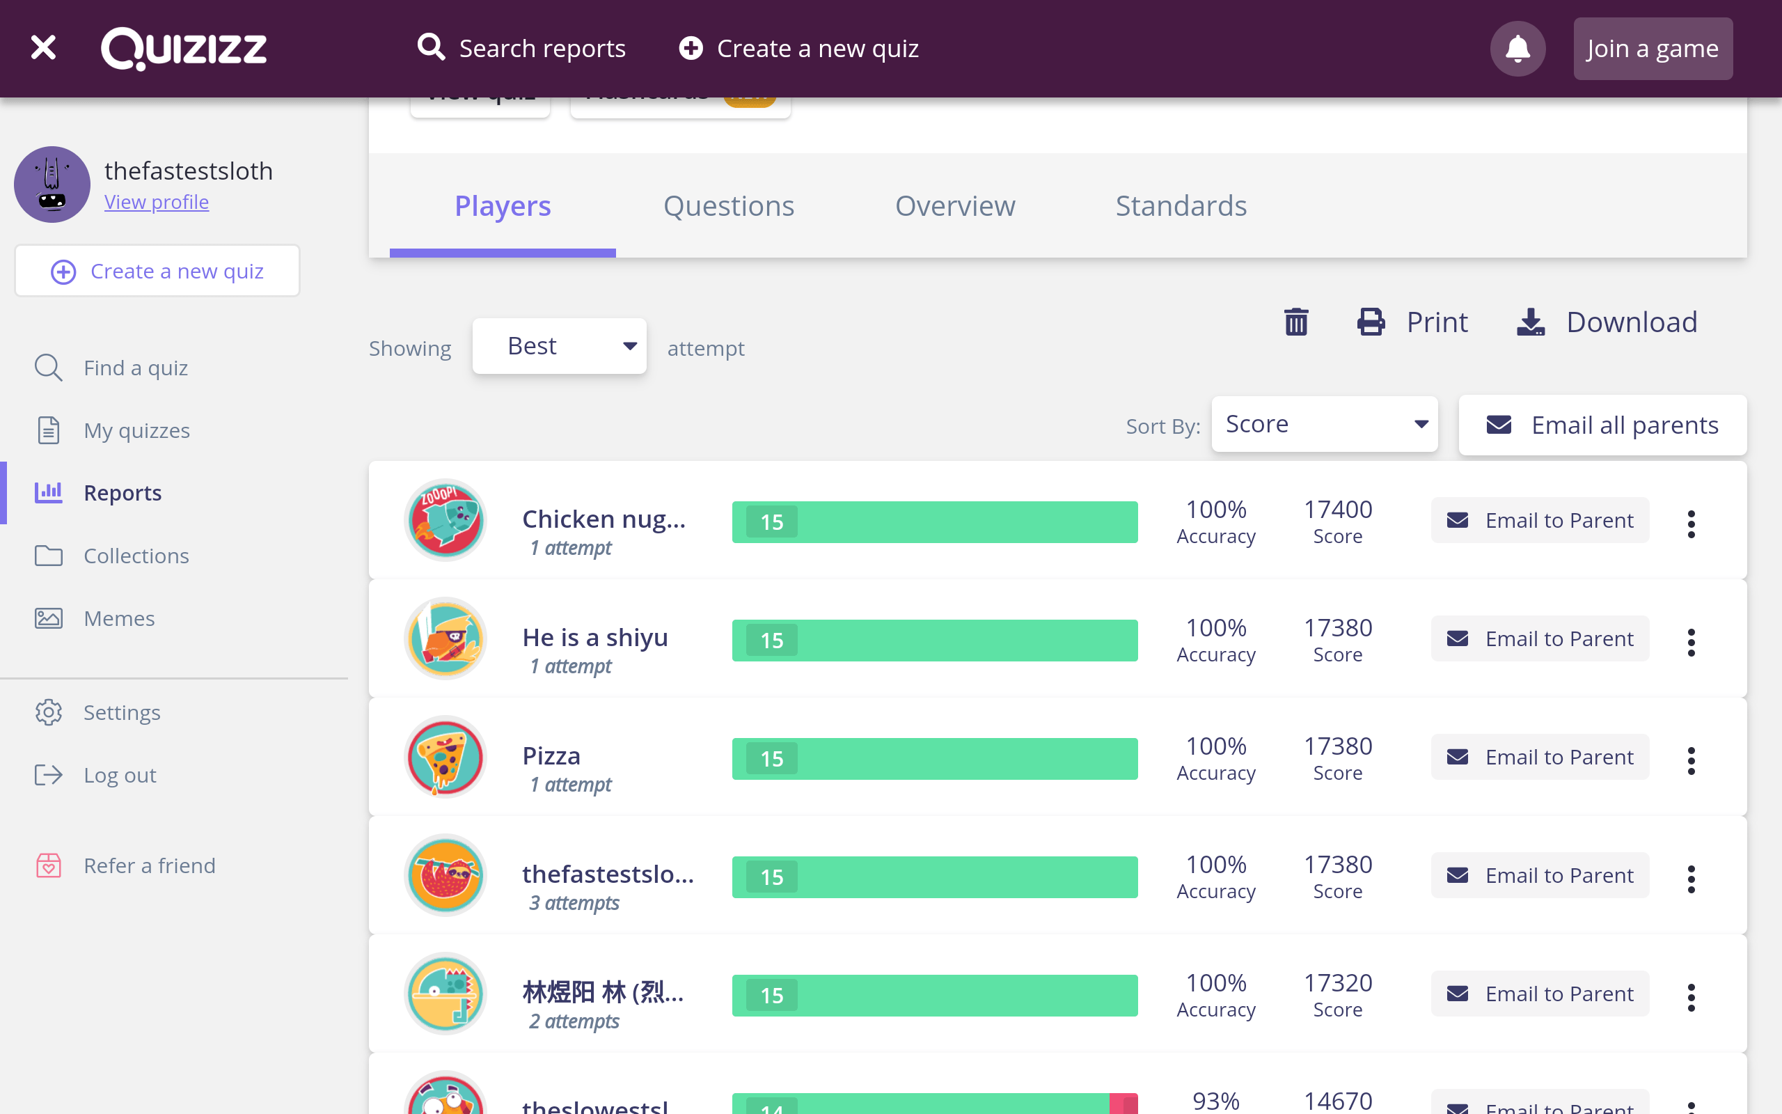
Task: Click the Quizizz logo/home icon
Action: 184,49
